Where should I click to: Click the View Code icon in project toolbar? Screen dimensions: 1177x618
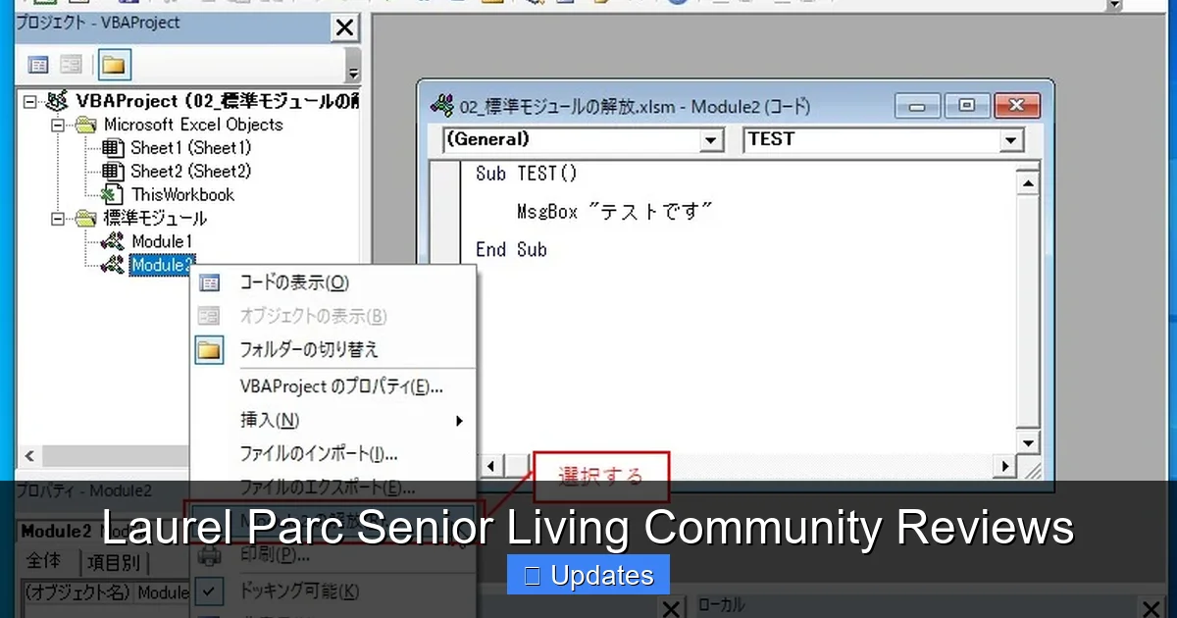click(x=38, y=66)
